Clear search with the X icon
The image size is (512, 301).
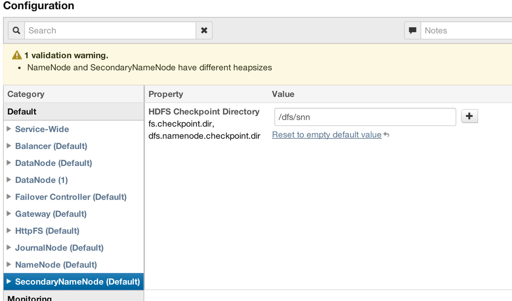click(x=204, y=31)
